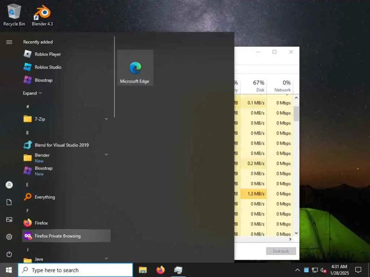The height and width of the screenshot is (277, 370).
Task: Jump to the # letter group header
Action: click(27, 106)
